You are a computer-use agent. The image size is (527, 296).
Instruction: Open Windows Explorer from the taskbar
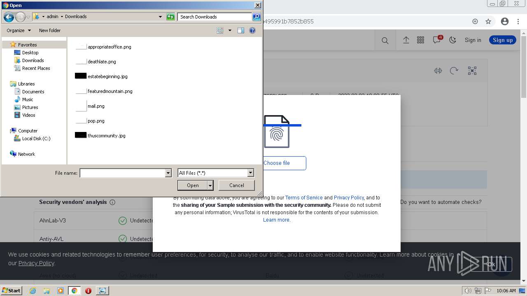click(x=47, y=291)
